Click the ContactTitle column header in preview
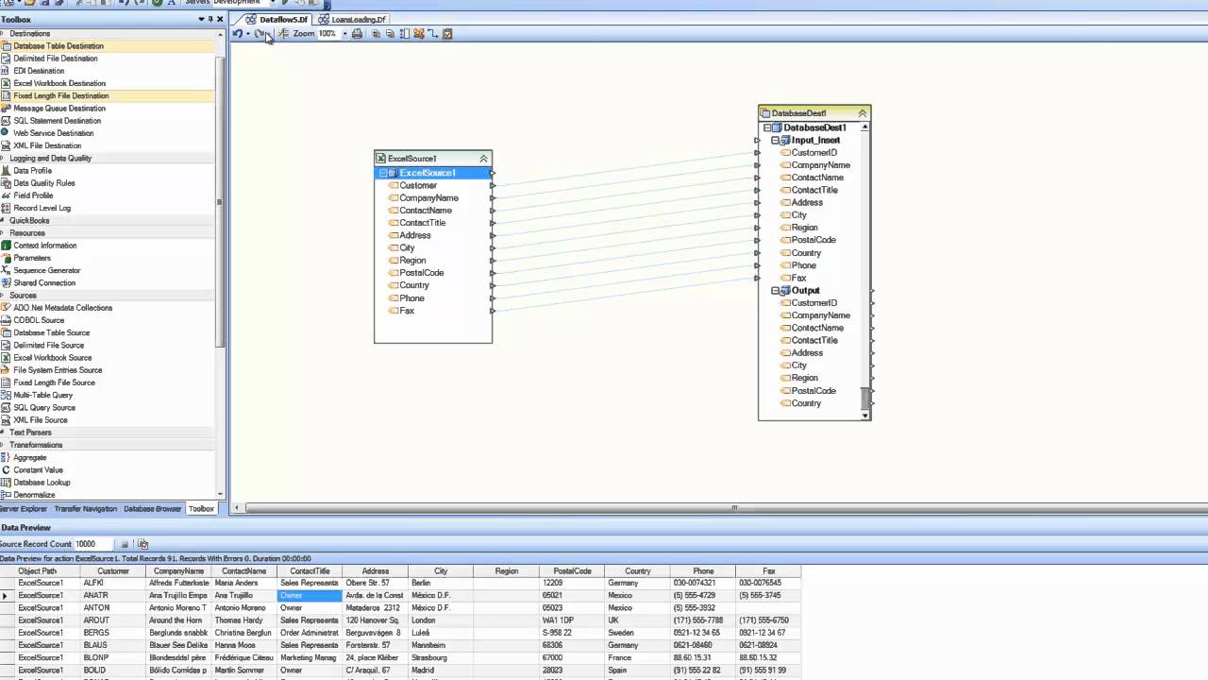 click(x=310, y=571)
